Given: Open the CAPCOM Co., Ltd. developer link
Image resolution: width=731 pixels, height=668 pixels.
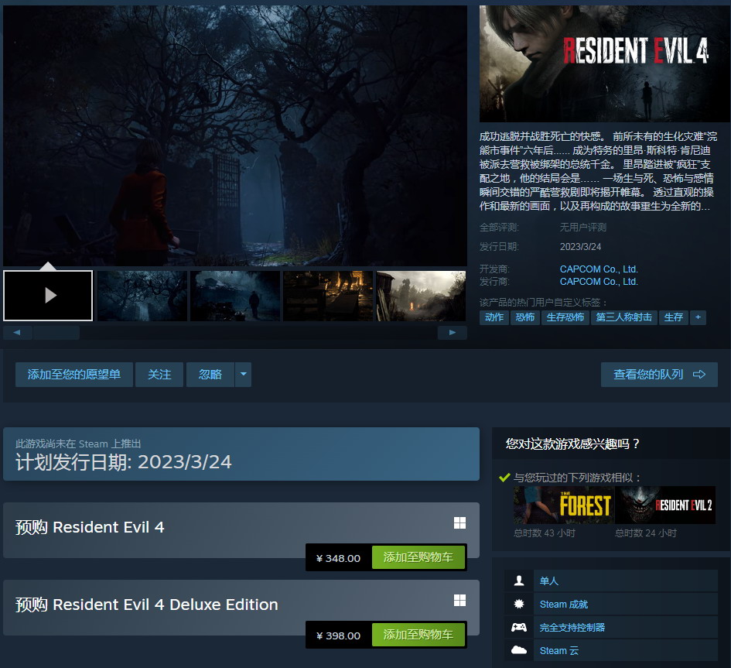Looking at the screenshot, I should (x=599, y=269).
